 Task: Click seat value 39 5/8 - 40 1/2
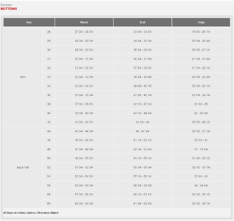click(142, 86)
